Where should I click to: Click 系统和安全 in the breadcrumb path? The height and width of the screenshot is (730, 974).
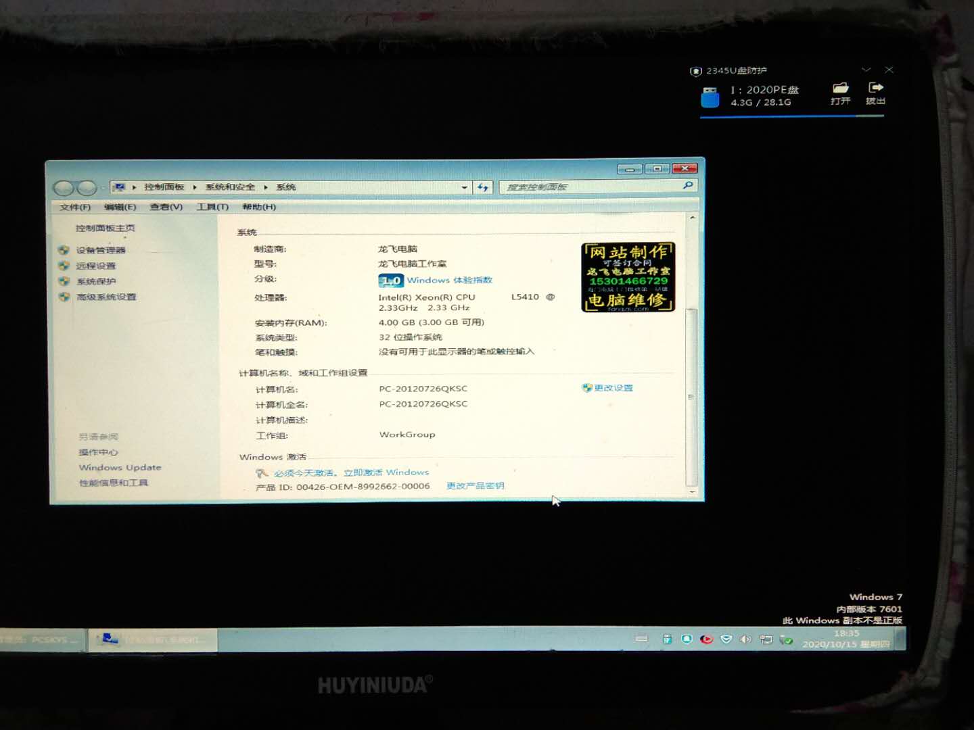point(230,187)
